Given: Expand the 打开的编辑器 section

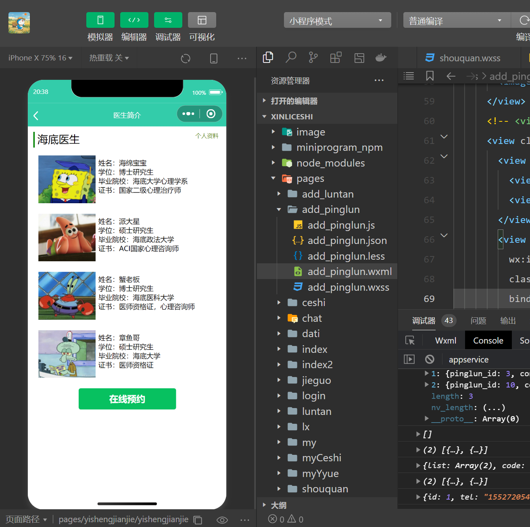Looking at the screenshot, I should pyautogui.click(x=327, y=101).
